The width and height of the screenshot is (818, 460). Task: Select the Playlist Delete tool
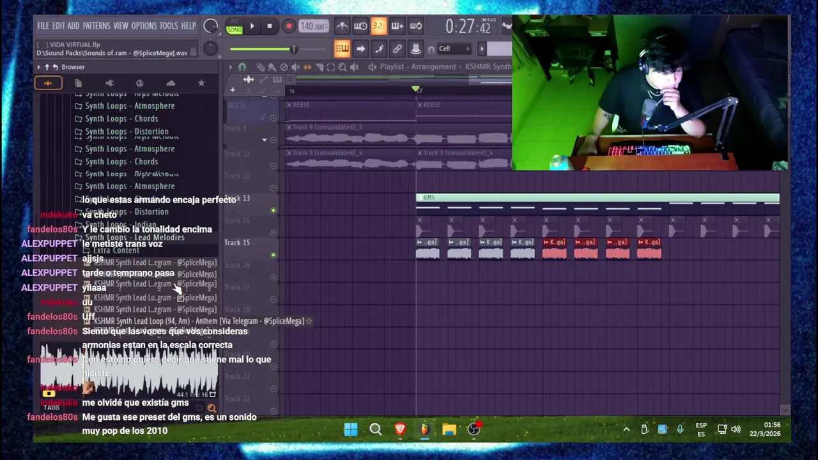[284, 67]
